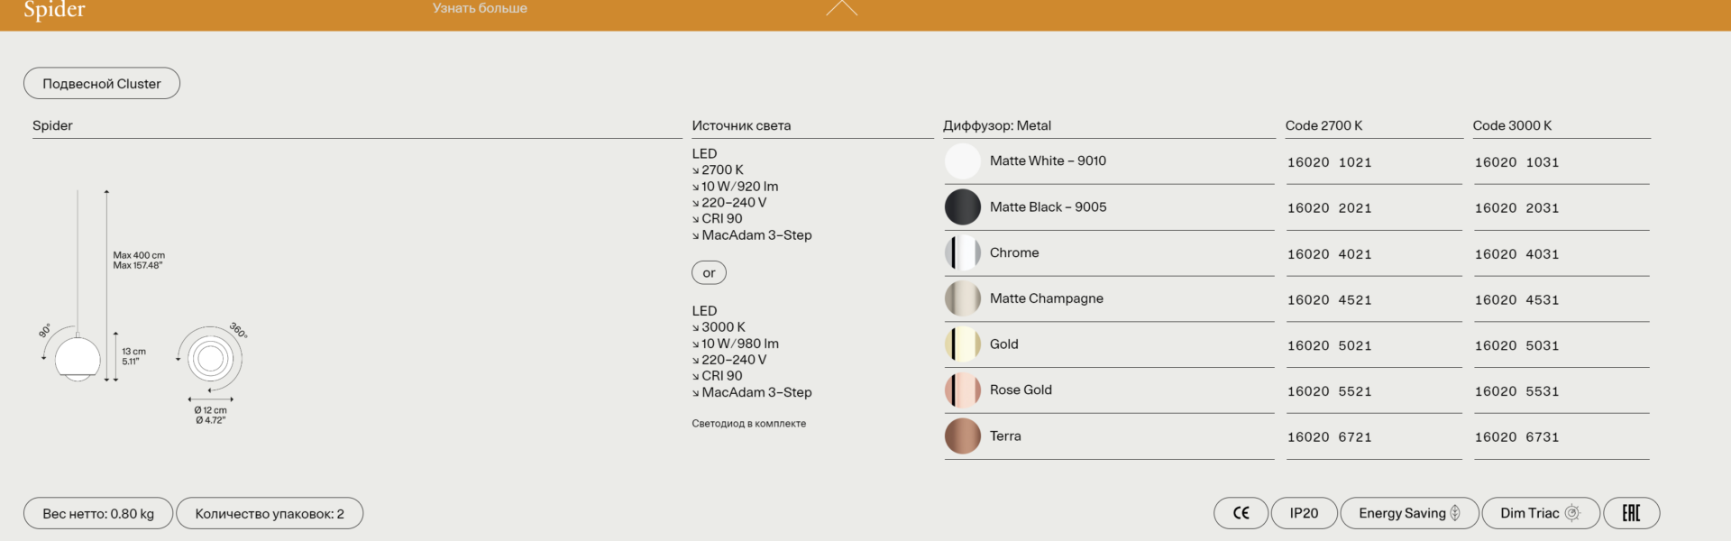Click the CE certification badge

(x=1241, y=513)
